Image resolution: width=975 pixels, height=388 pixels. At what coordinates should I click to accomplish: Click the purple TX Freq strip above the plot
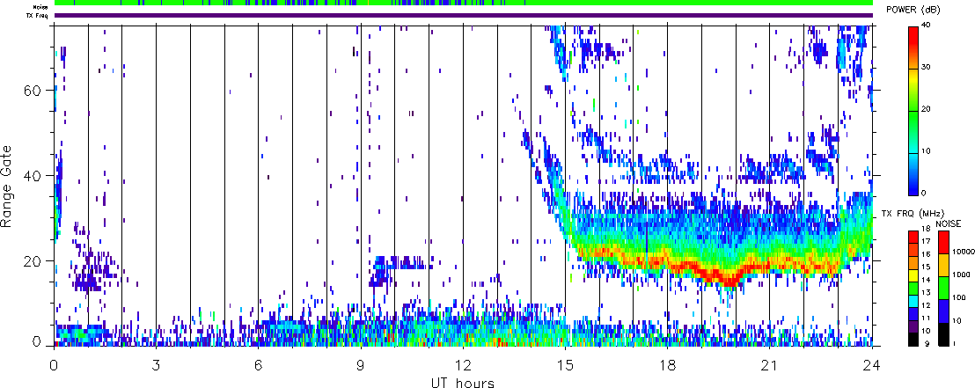click(463, 16)
